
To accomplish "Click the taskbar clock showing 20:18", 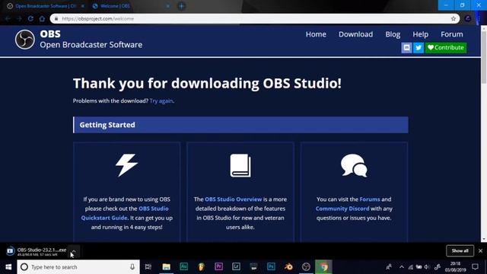I will [x=455, y=267].
